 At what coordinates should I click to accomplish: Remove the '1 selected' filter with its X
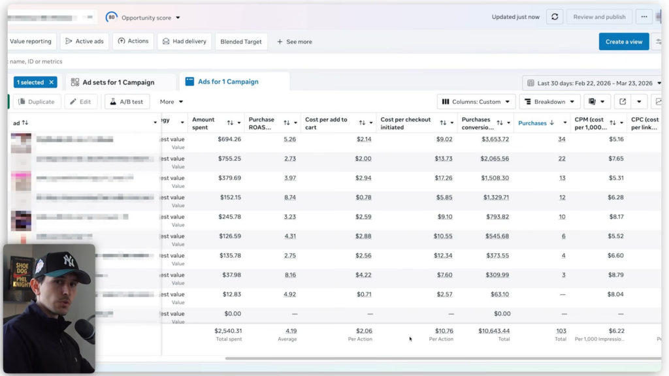tap(51, 82)
